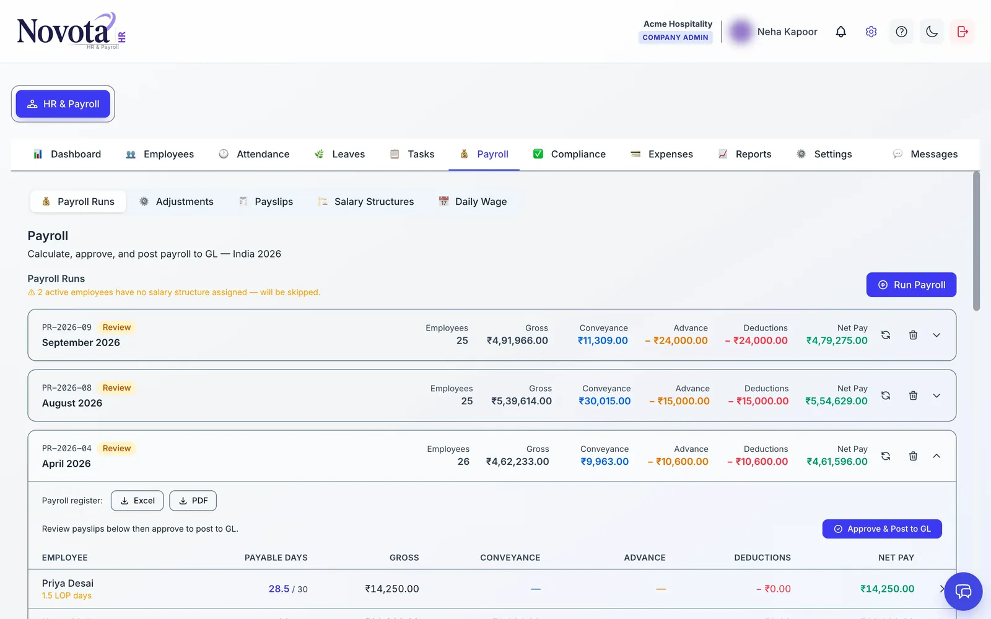Switch to the Daily Wage sub-tab
The height and width of the screenshot is (619, 991).
click(x=473, y=202)
